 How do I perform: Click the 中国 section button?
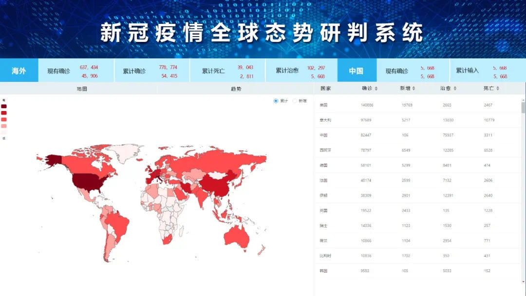tap(356, 71)
